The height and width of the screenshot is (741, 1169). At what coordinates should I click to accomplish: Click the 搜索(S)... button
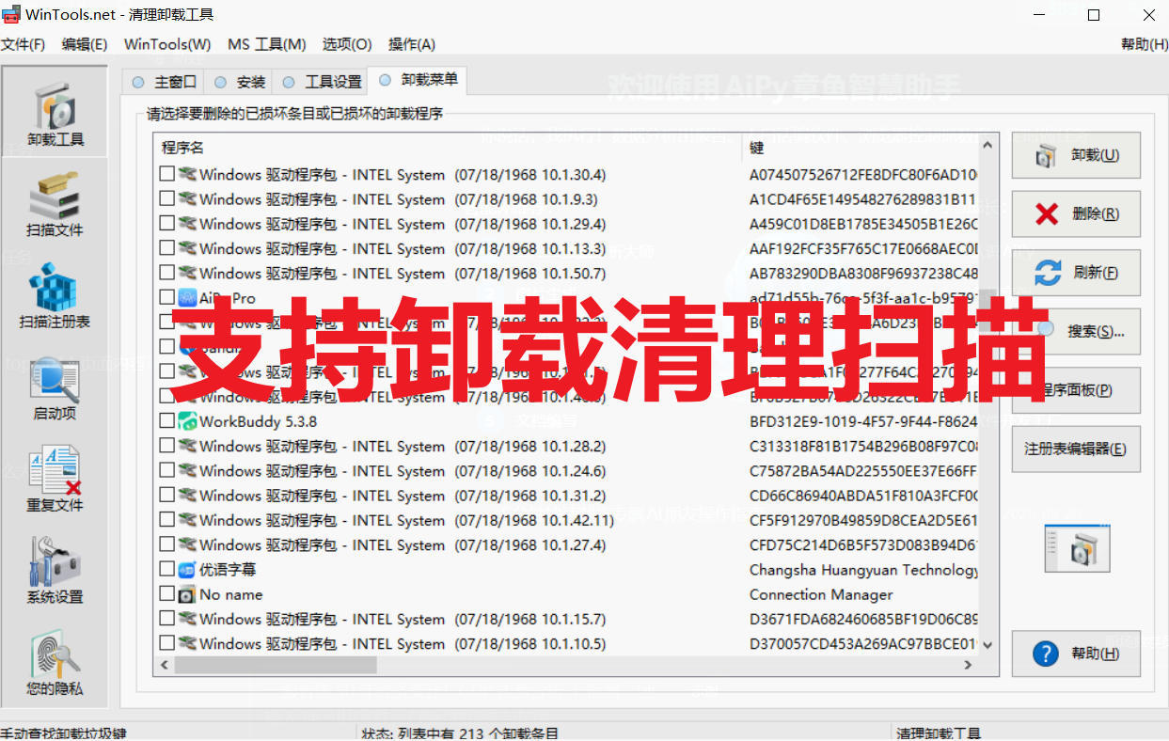click(x=1077, y=331)
